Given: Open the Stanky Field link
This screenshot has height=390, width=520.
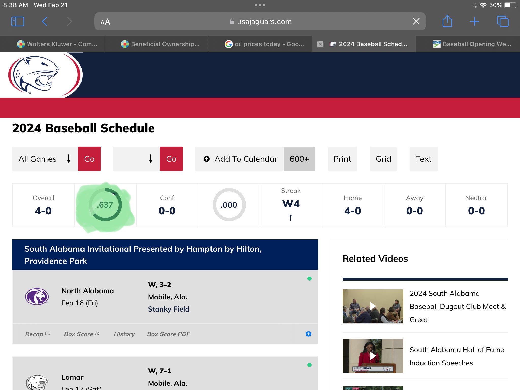Looking at the screenshot, I should 169,309.
